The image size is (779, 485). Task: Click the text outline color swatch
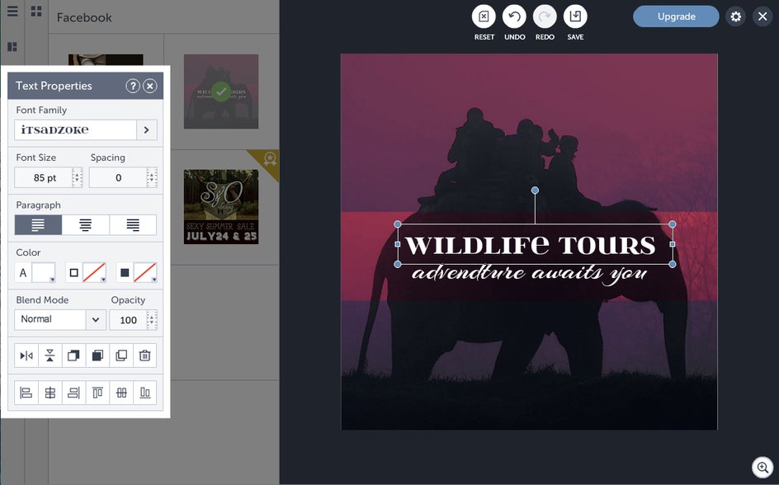click(94, 272)
